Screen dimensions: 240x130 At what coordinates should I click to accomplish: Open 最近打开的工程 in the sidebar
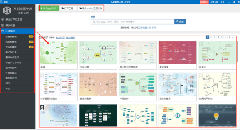(14, 20)
